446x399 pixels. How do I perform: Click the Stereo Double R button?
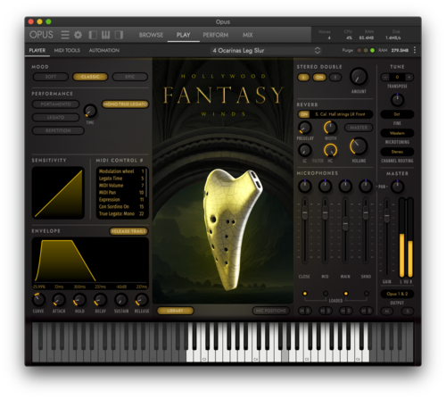tap(335, 78)
